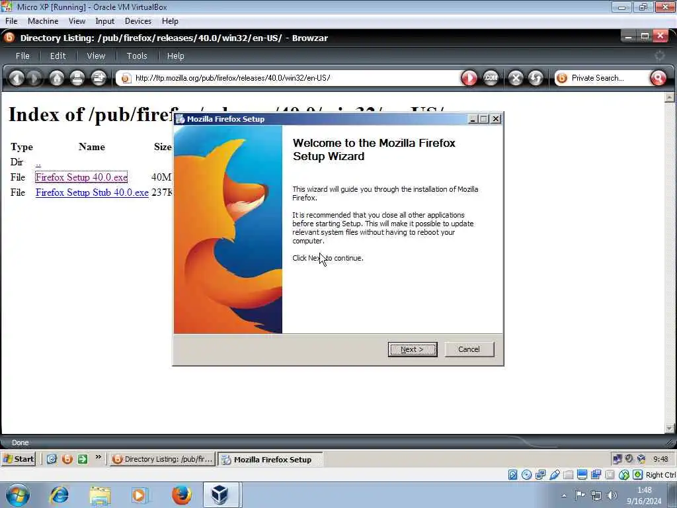Click the page scrollbar up arrow

click(x=669, y=97)
